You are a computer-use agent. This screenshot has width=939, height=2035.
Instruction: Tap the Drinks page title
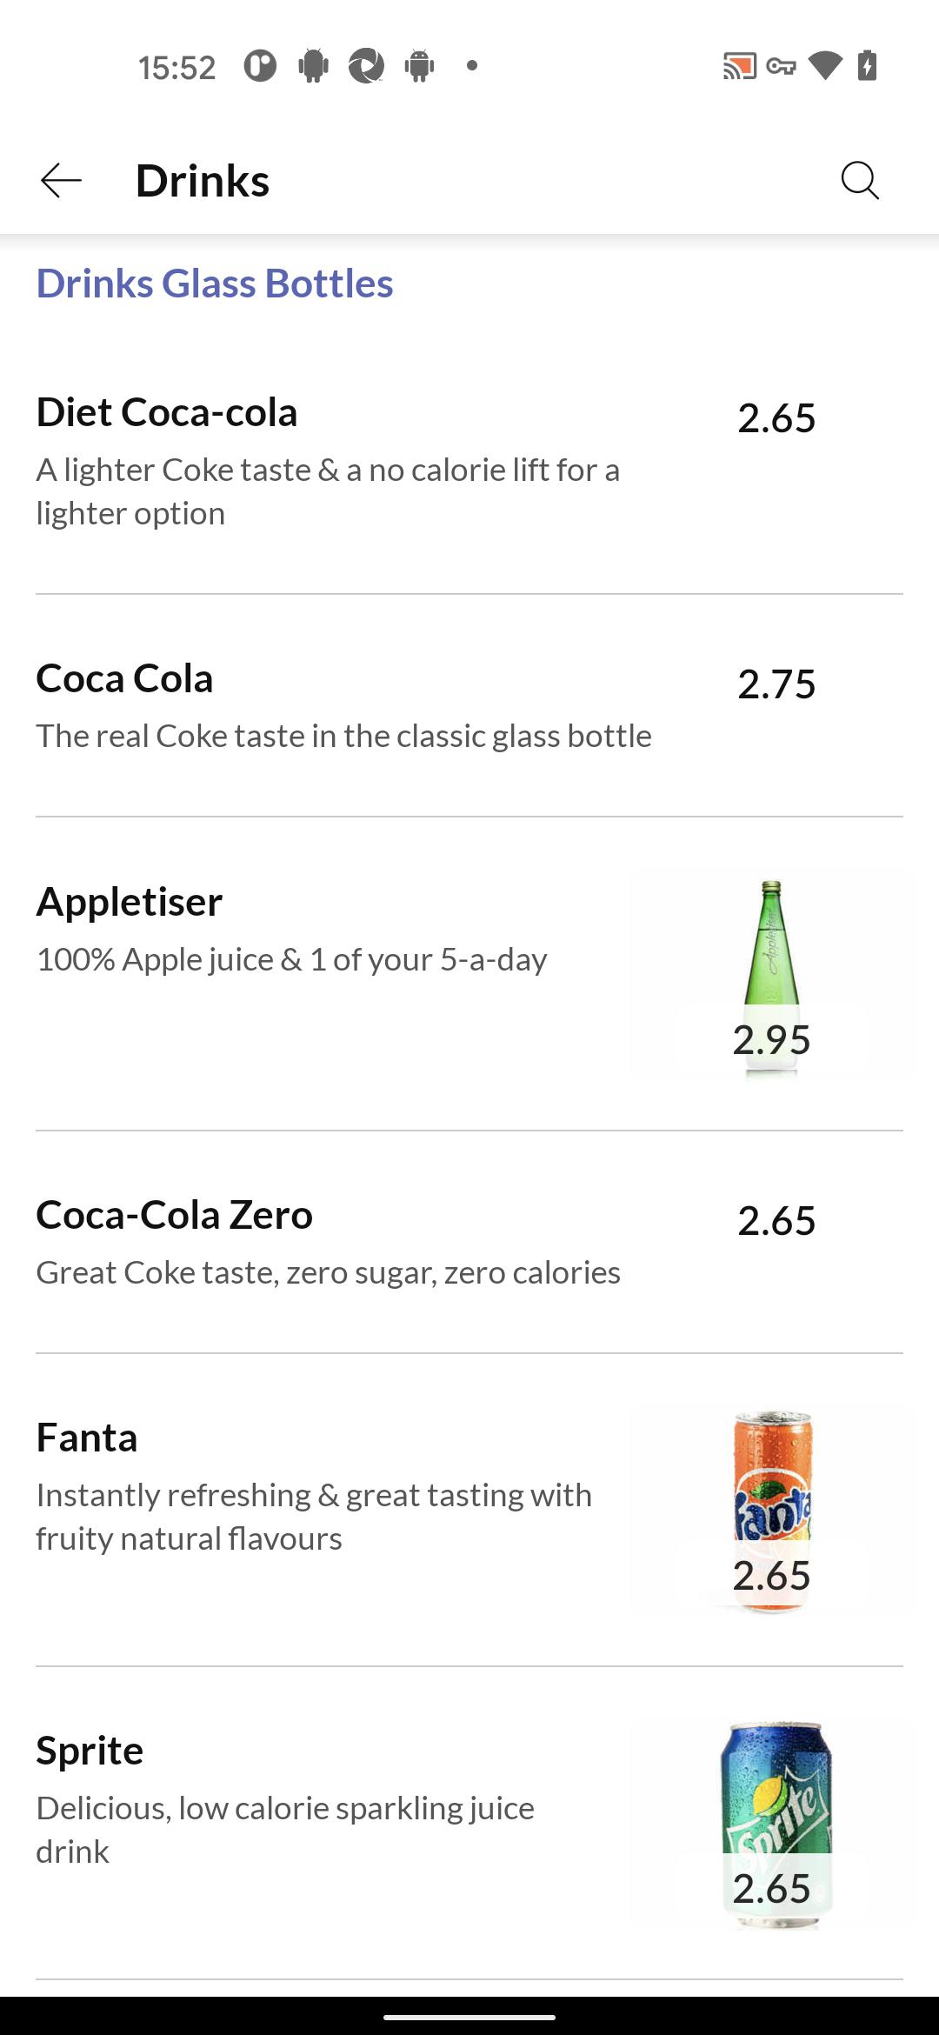click(x=203, y=181)
